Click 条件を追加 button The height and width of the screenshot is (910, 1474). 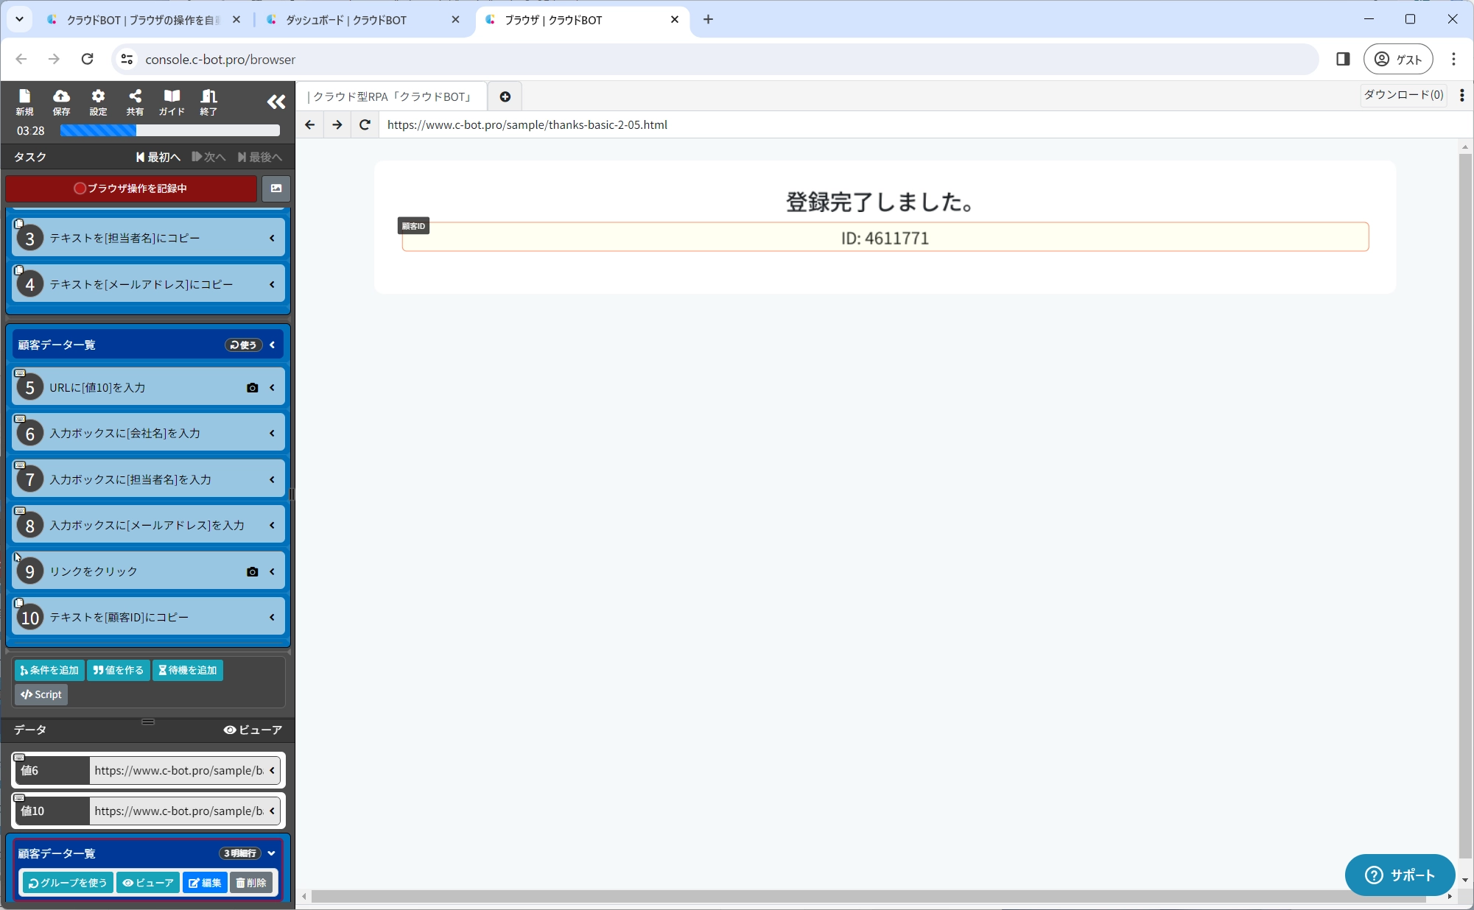[49, 670]
